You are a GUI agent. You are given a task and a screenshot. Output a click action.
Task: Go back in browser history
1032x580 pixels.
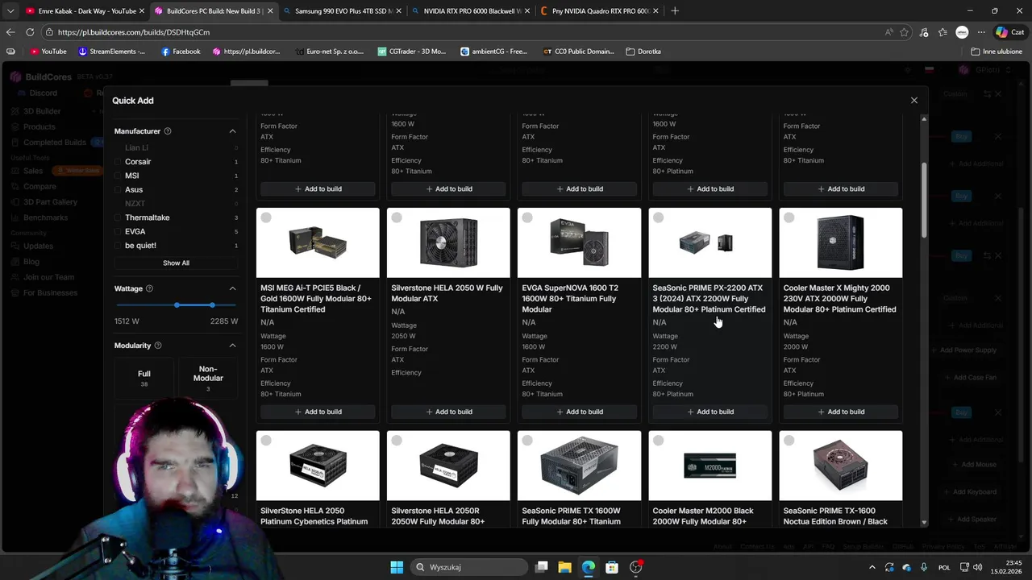[x=10, y=32]
